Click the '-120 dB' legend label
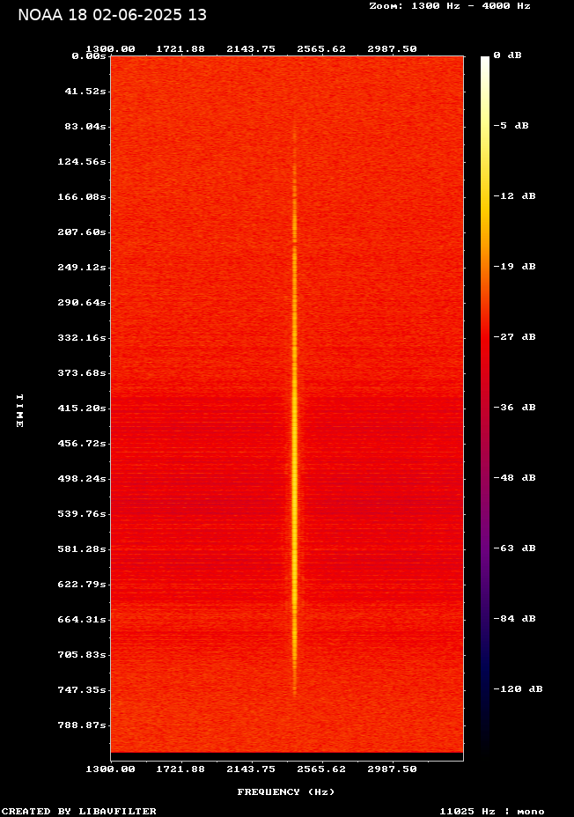This screenshot has width=574, height=817. [519, 688]
